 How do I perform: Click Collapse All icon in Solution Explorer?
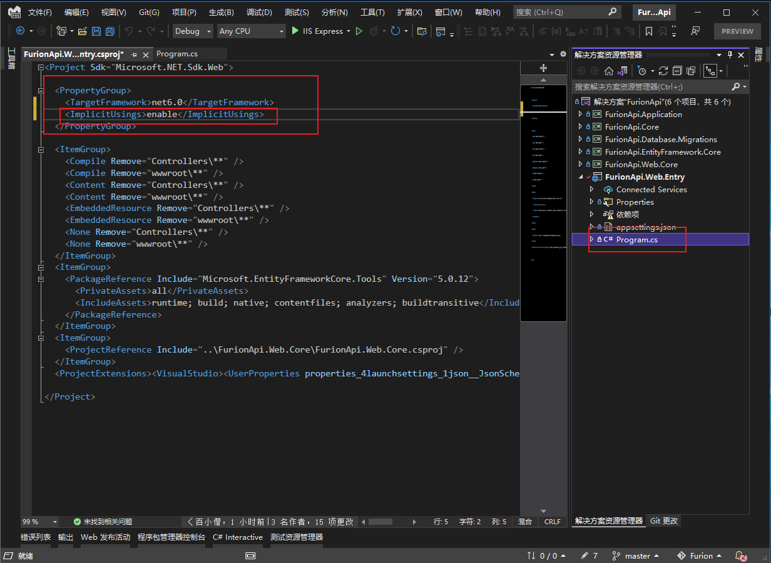click(x=677, y=71)
